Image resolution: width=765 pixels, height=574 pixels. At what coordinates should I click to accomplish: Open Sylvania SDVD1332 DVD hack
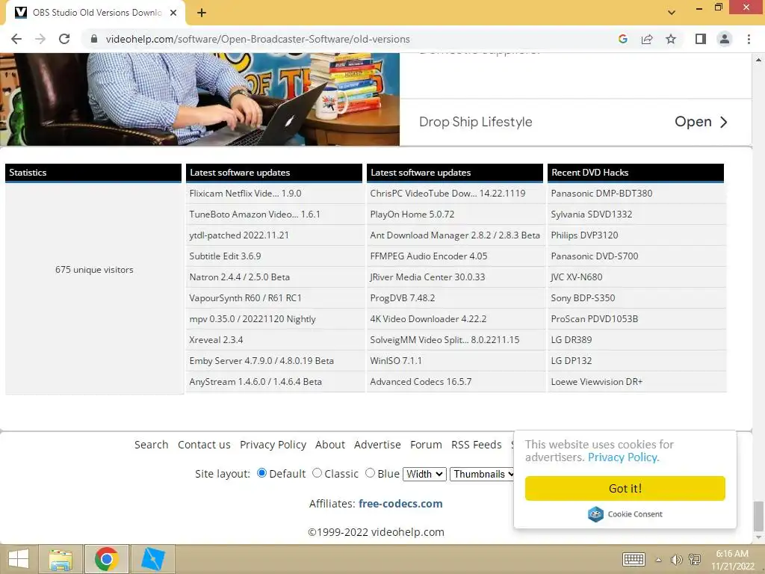coord(592,215)
